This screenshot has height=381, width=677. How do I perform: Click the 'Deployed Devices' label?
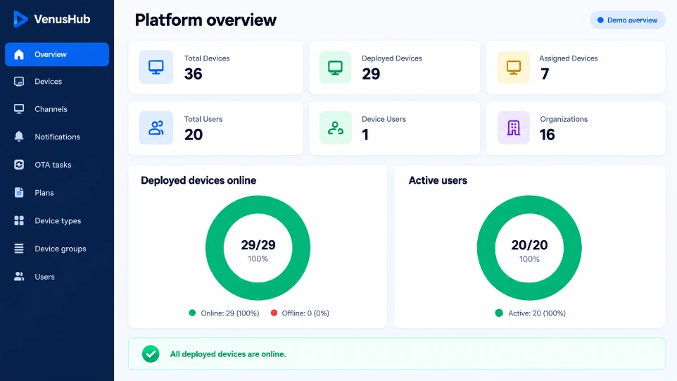coord(391,58)
